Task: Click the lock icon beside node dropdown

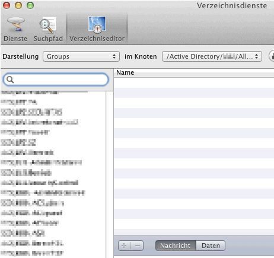Action: point(272,56)
